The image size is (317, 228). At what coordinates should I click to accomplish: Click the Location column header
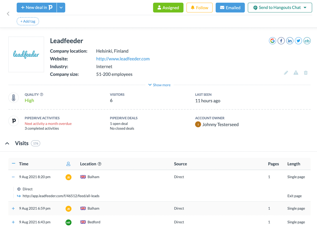[88, 164]
